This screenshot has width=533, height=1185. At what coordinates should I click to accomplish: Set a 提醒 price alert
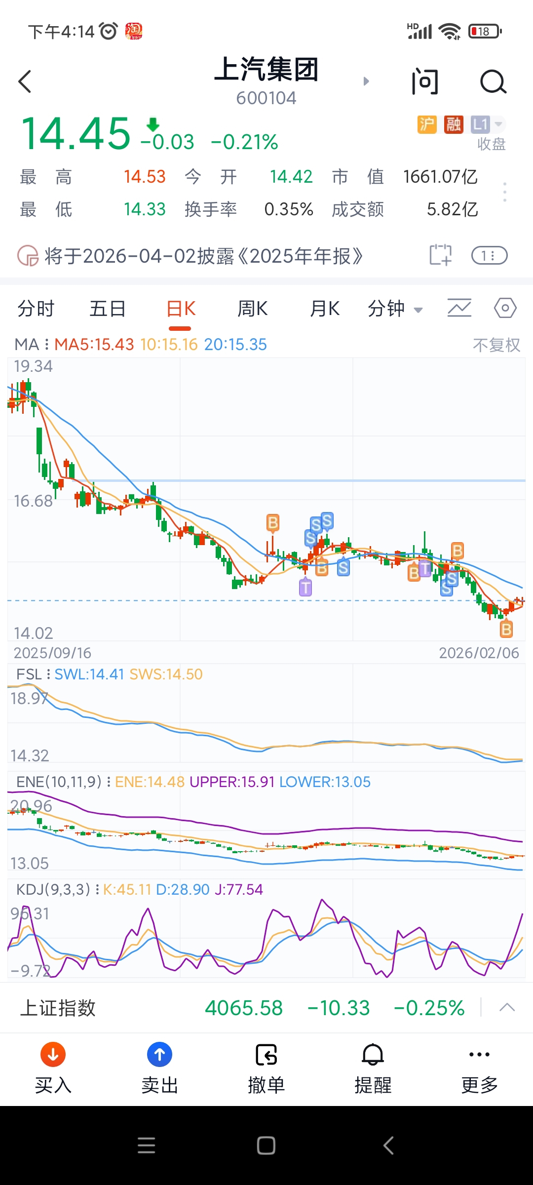[x=373, y=1068]
